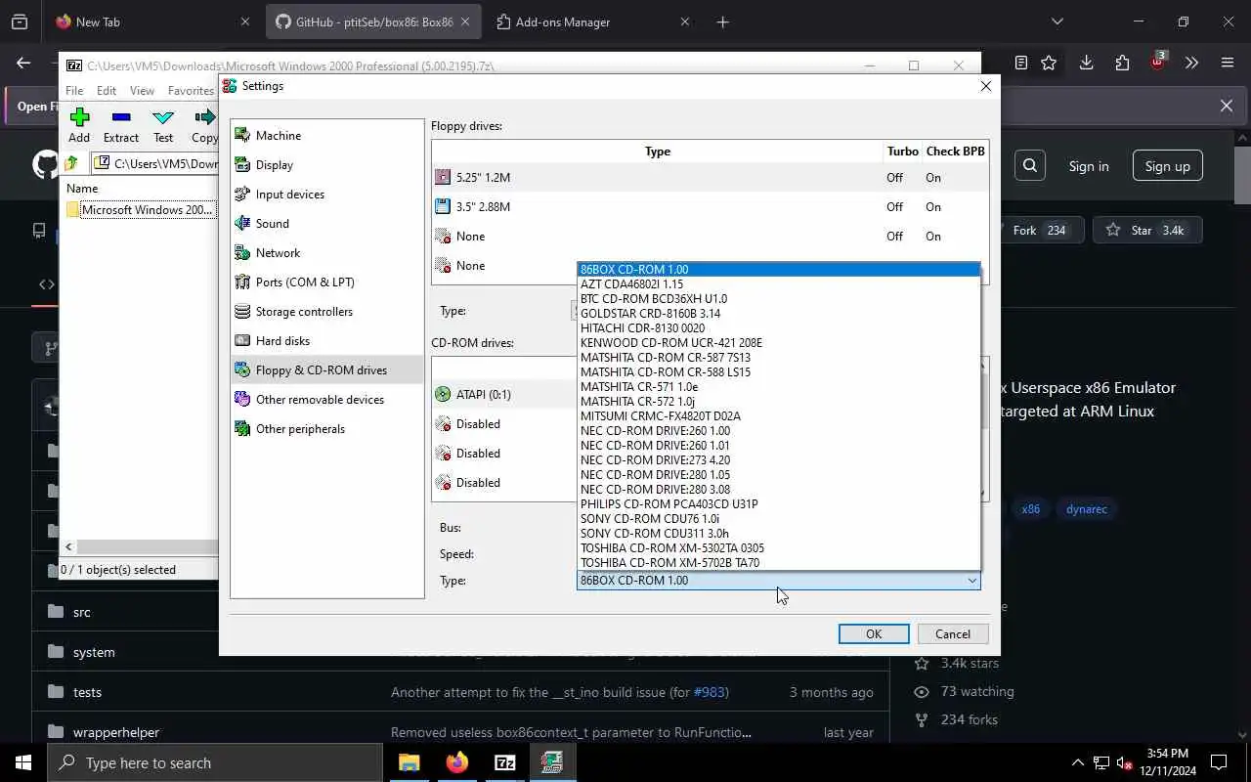Click the 7-Zip Test toolbar button
The image size is (1251, 782).
tap(163, 125)
